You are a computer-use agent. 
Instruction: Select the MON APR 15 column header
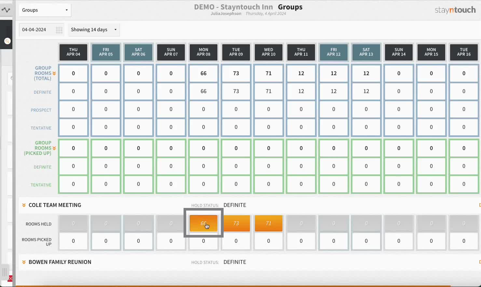tap(431, 52)
